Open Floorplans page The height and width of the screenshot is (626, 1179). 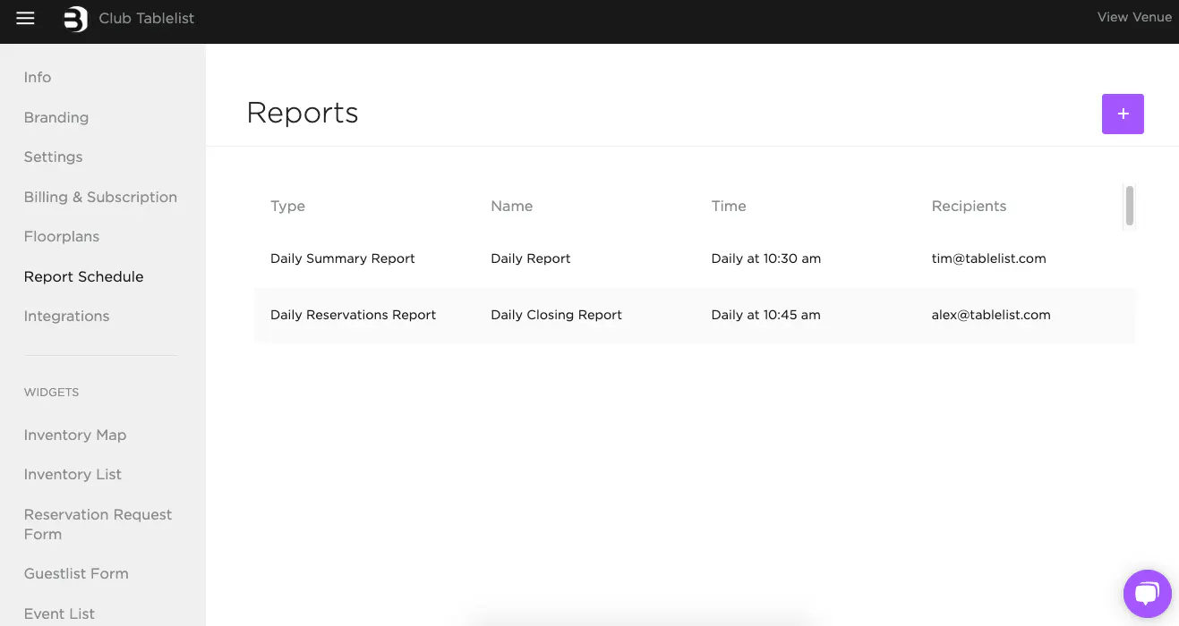pyautogui.click(x=62, y=237)
